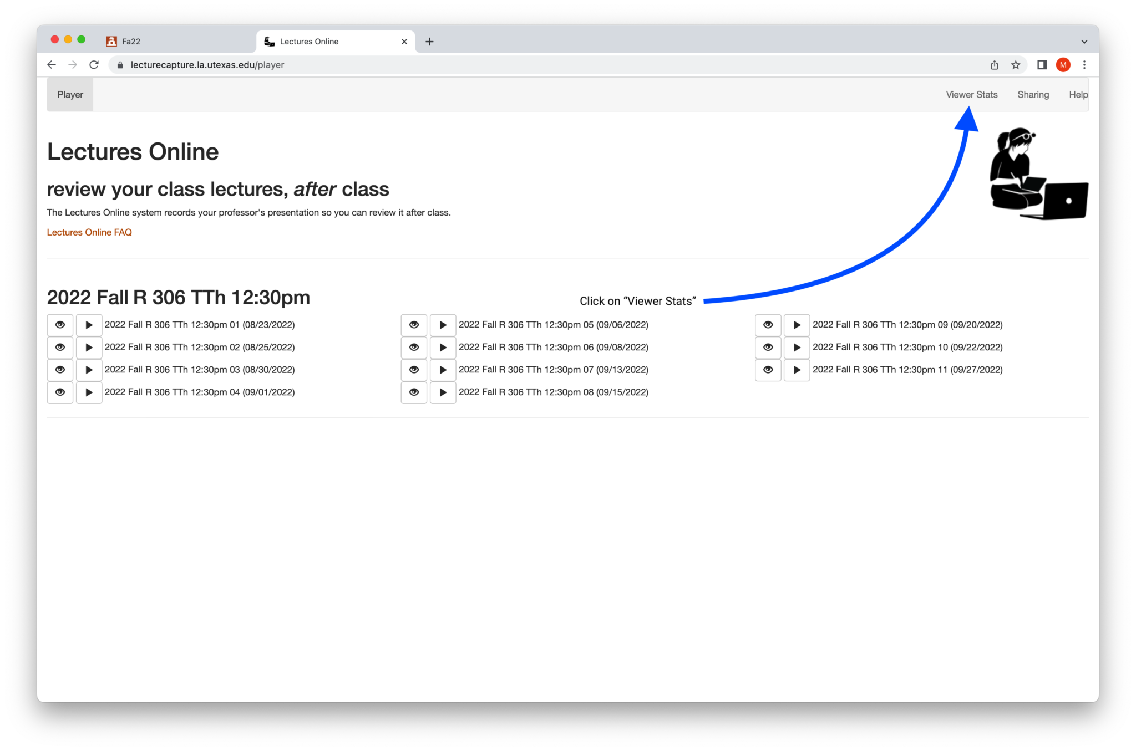Open the Chrome profile avatar M
Viewport: 1136px width, 751px height.
(x=1063, y=65)
